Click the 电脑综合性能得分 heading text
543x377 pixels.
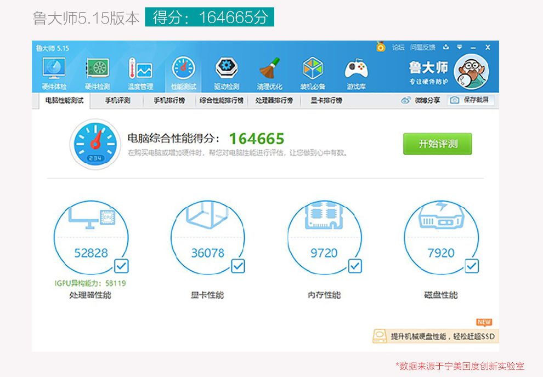173,138
